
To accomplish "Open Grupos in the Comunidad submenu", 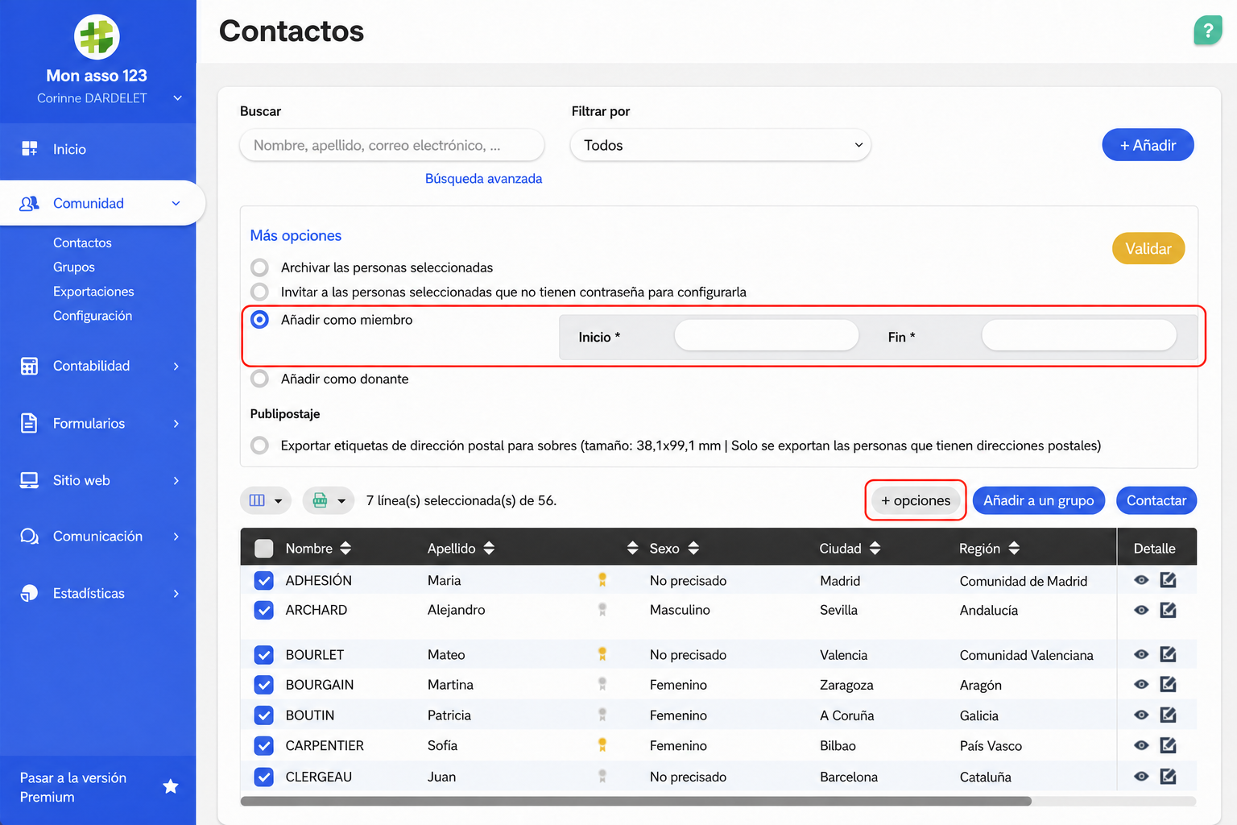I will [74, 267].
